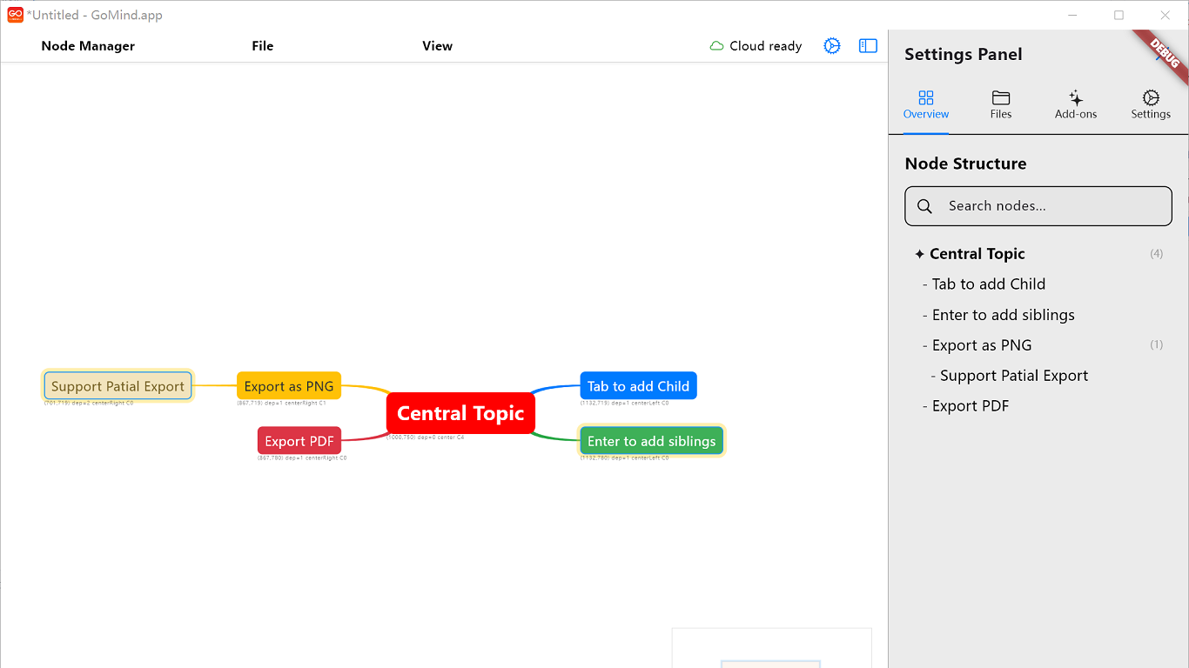Screen dimensions: 1189x668
Task: Open the View menu
Action: click(437, 45)
